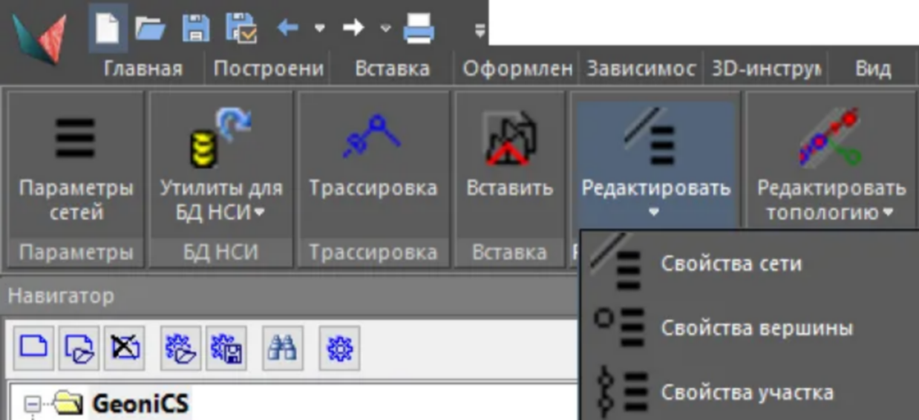Click the binoculars search icon in Навигатор
This screenshot has height=420, width=919.
[x=282, y=347]
